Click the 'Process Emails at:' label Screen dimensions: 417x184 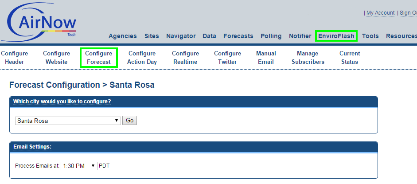37,166
